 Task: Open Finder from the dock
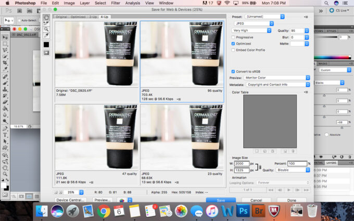pyautogui.click(x=42, y=211)
